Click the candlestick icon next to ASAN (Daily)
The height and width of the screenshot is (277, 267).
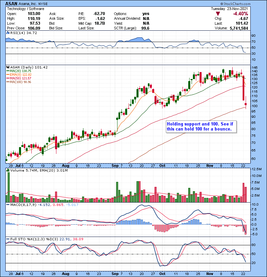[x=8, y=67]
